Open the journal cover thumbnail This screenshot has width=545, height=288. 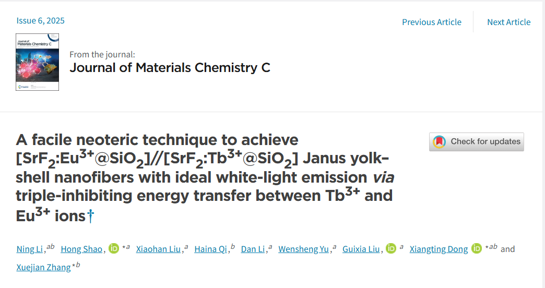(x=37, y=62)
